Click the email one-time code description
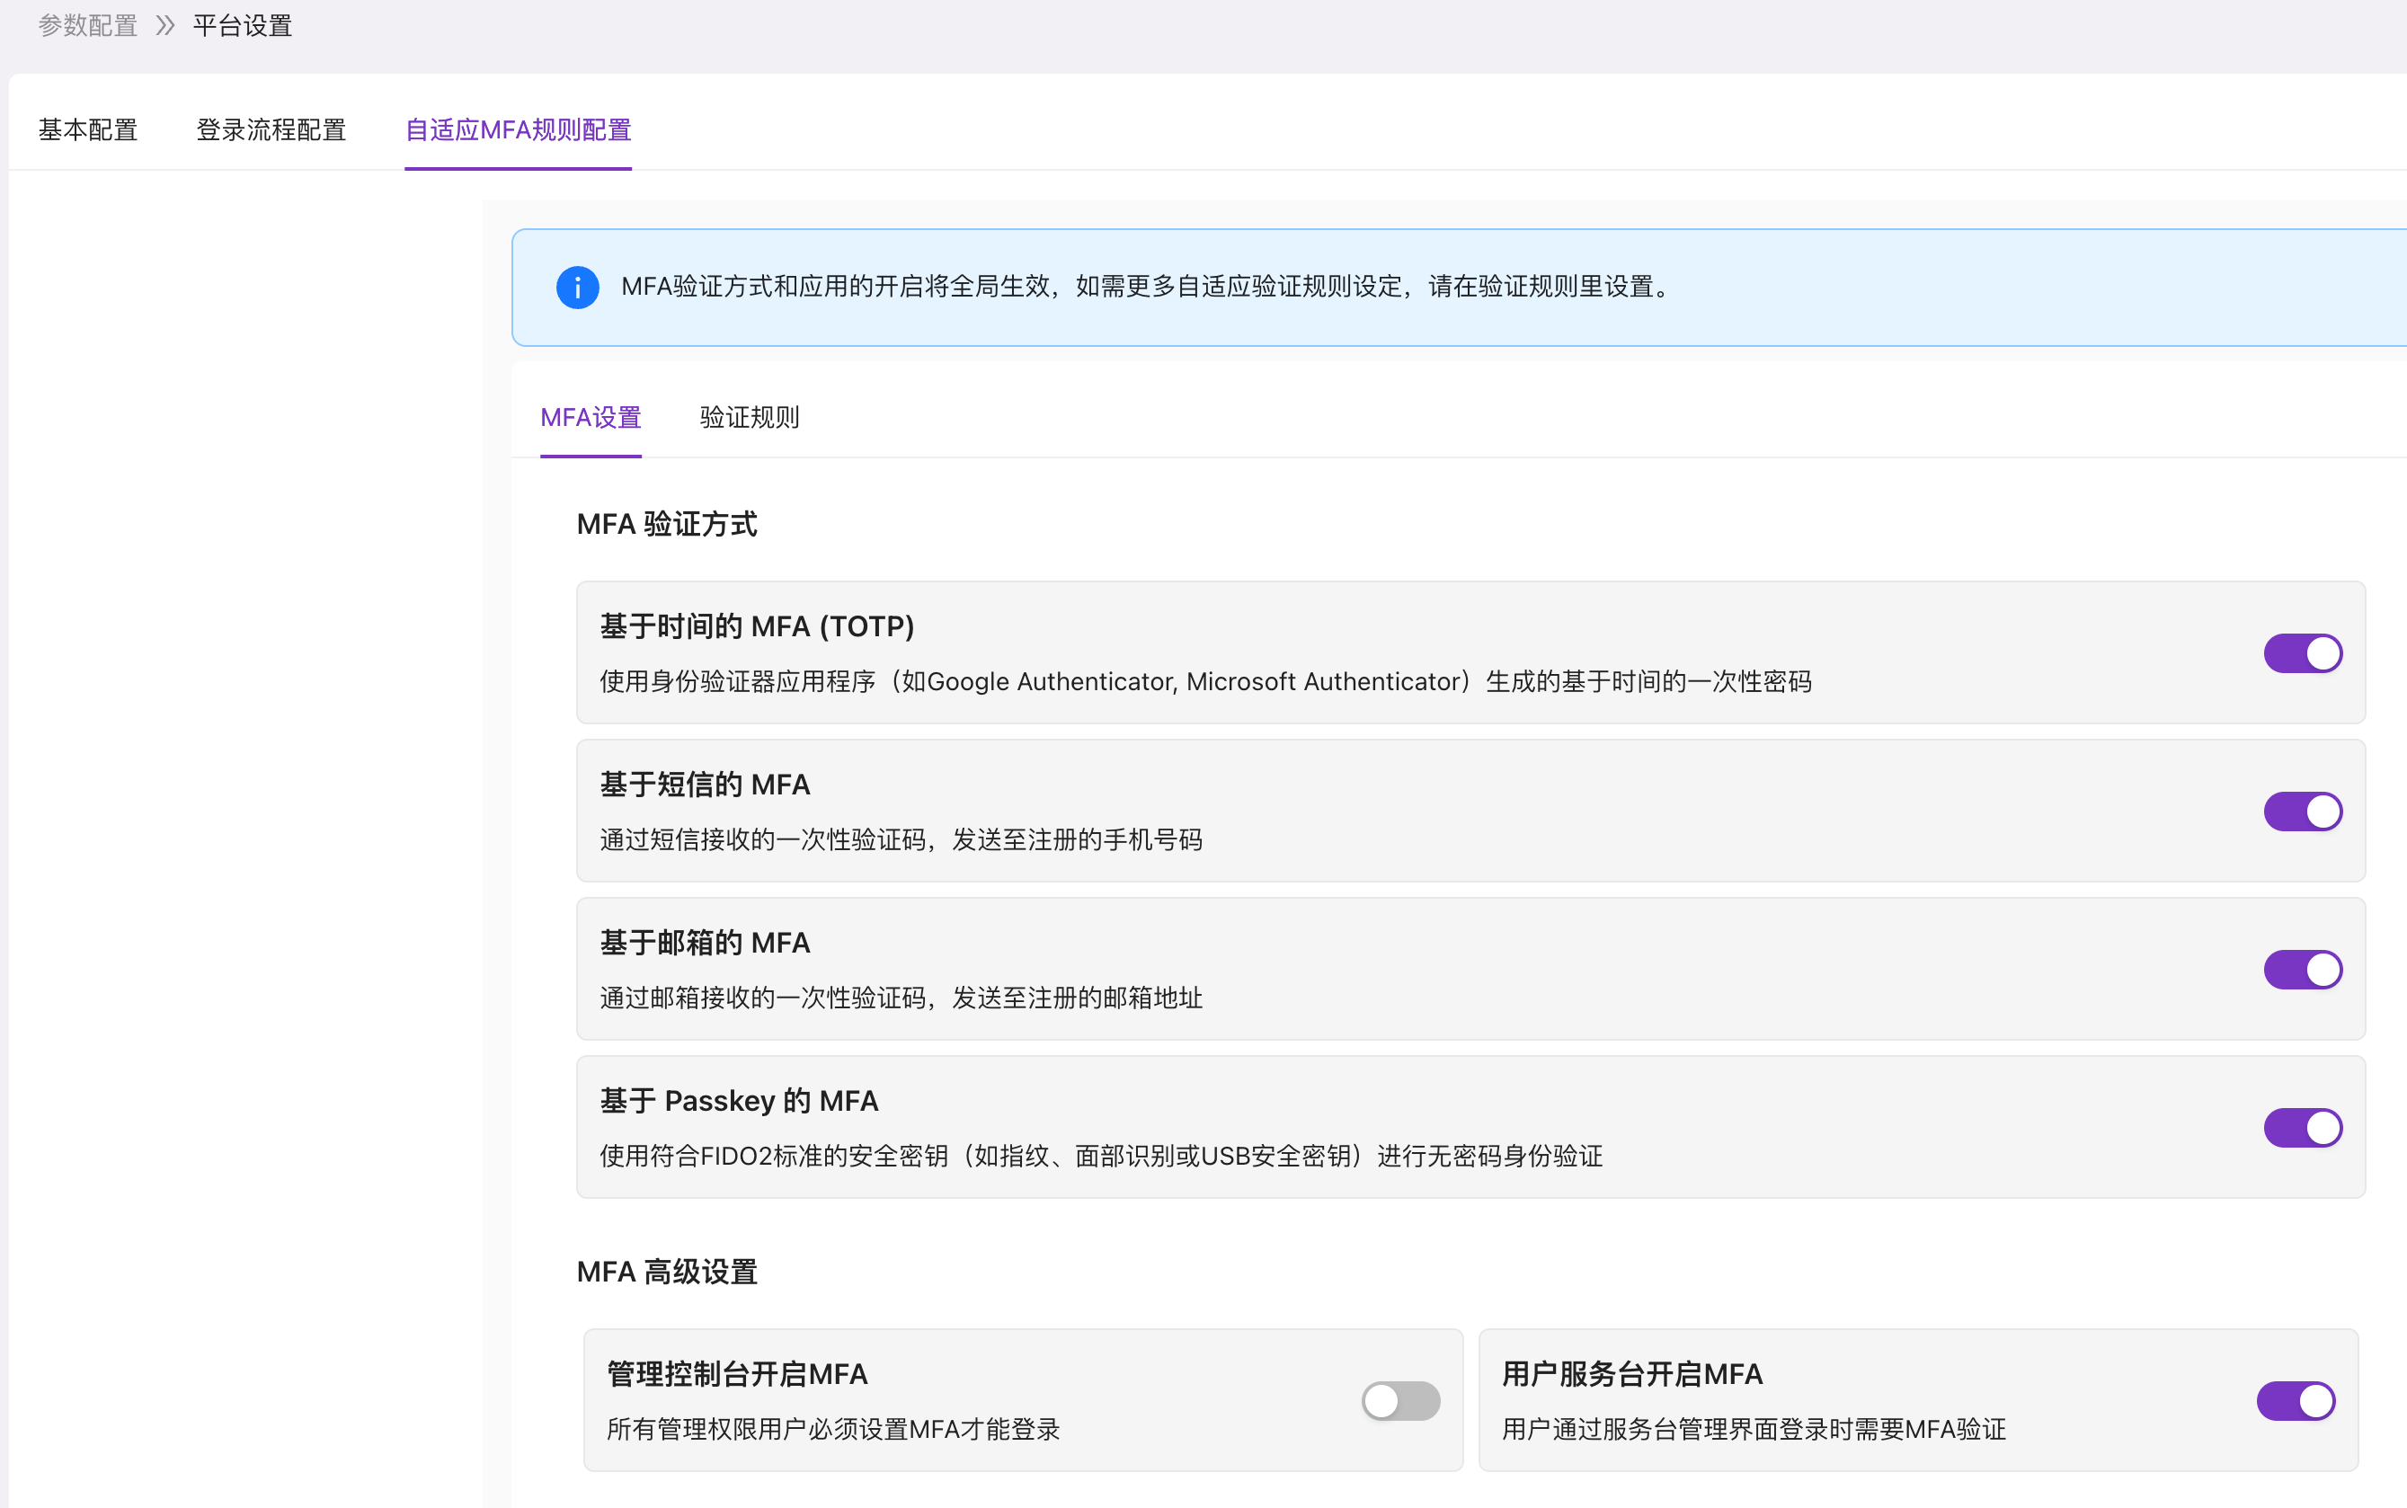 901,998
